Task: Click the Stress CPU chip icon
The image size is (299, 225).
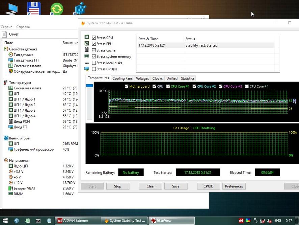Action: pyautogui.click(x=87, y=37)
